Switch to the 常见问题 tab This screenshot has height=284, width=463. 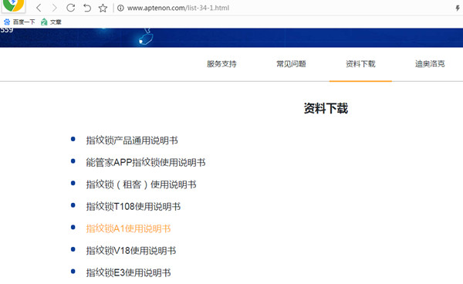291,64
